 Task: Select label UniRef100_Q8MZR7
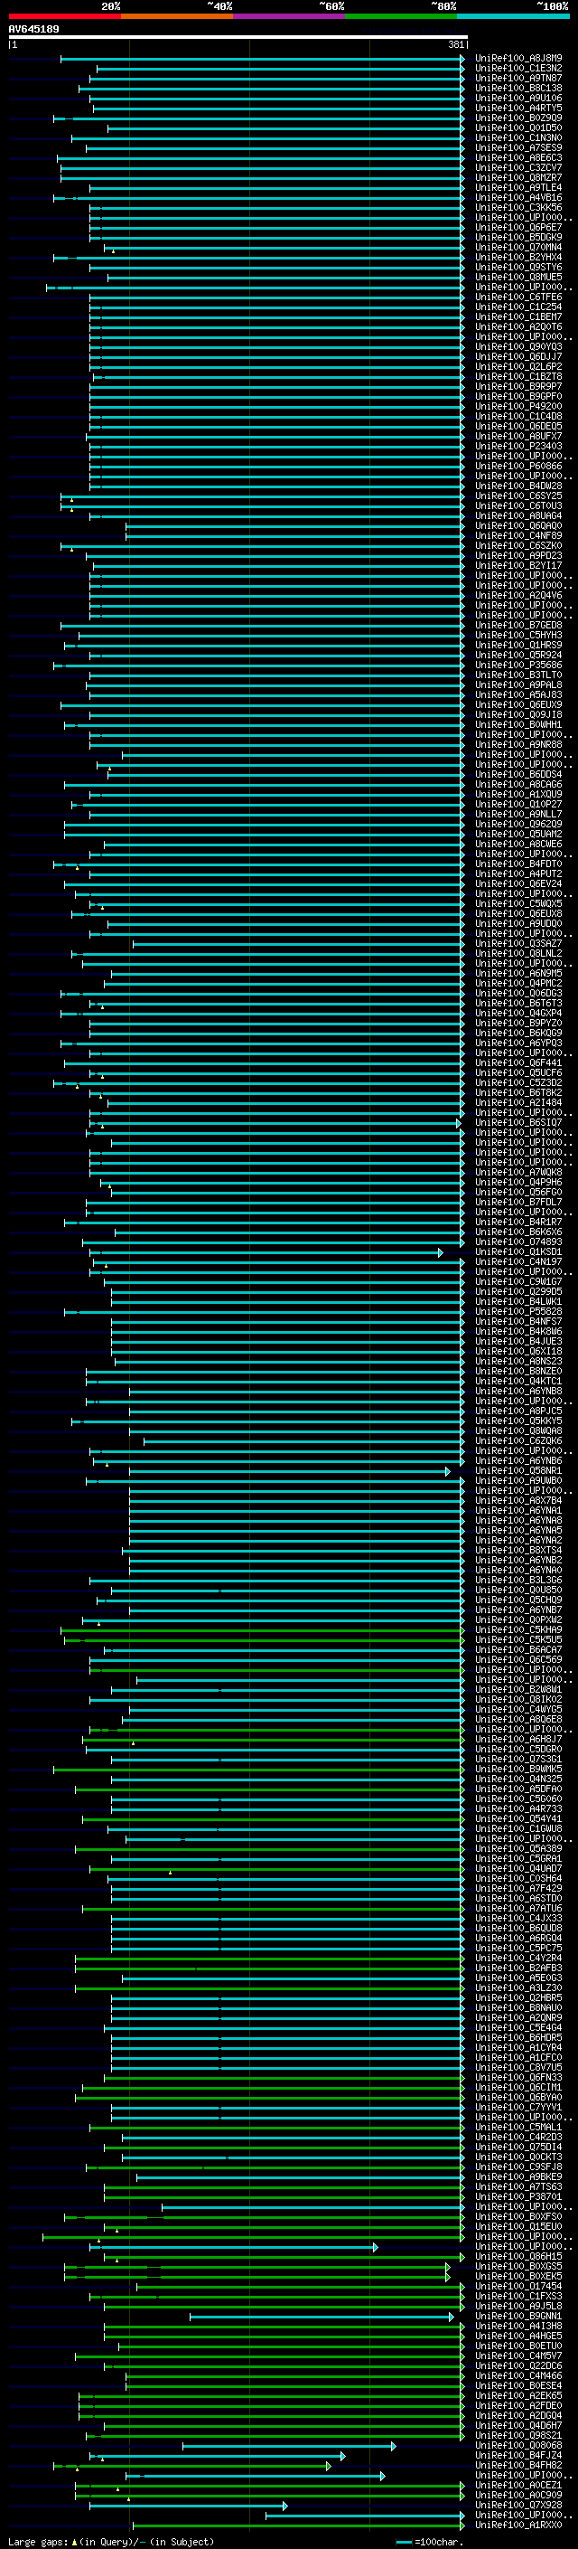pyautogui.click(x=517, y=177)
